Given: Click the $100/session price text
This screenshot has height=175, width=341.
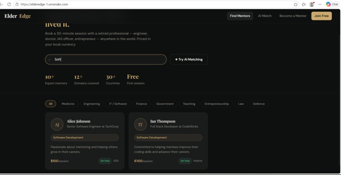Looking at the screenshot, I should coord(60,161).
